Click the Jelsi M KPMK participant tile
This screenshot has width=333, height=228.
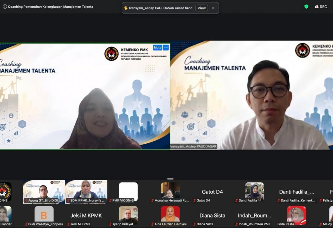86,216
